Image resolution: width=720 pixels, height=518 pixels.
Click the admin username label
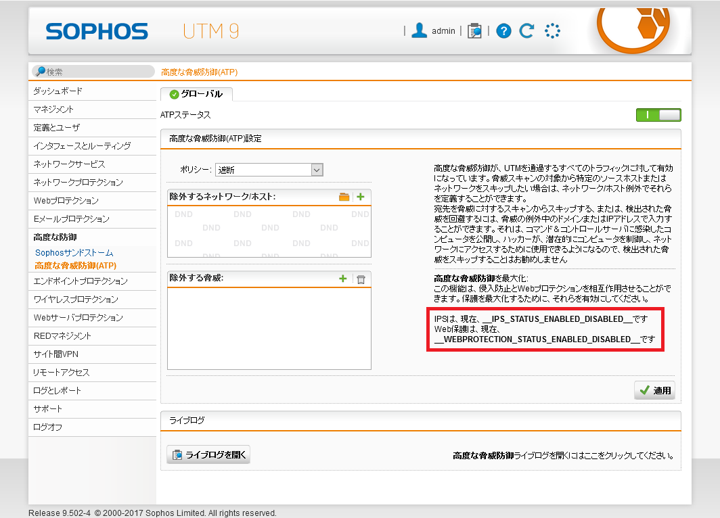(x=443, y=31)
